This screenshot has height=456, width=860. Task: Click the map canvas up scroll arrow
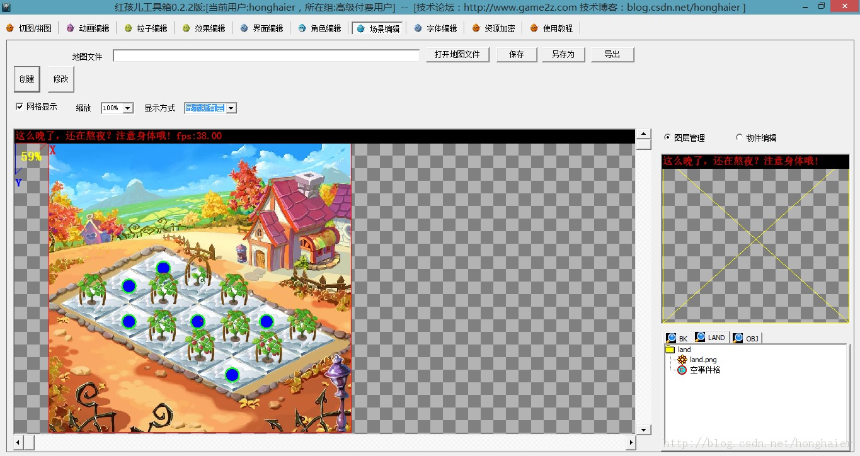tap(643, 134)
